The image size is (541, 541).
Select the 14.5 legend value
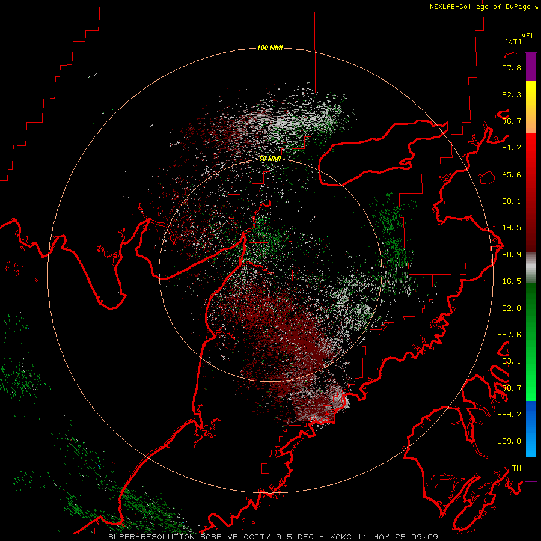coord(512,228)
